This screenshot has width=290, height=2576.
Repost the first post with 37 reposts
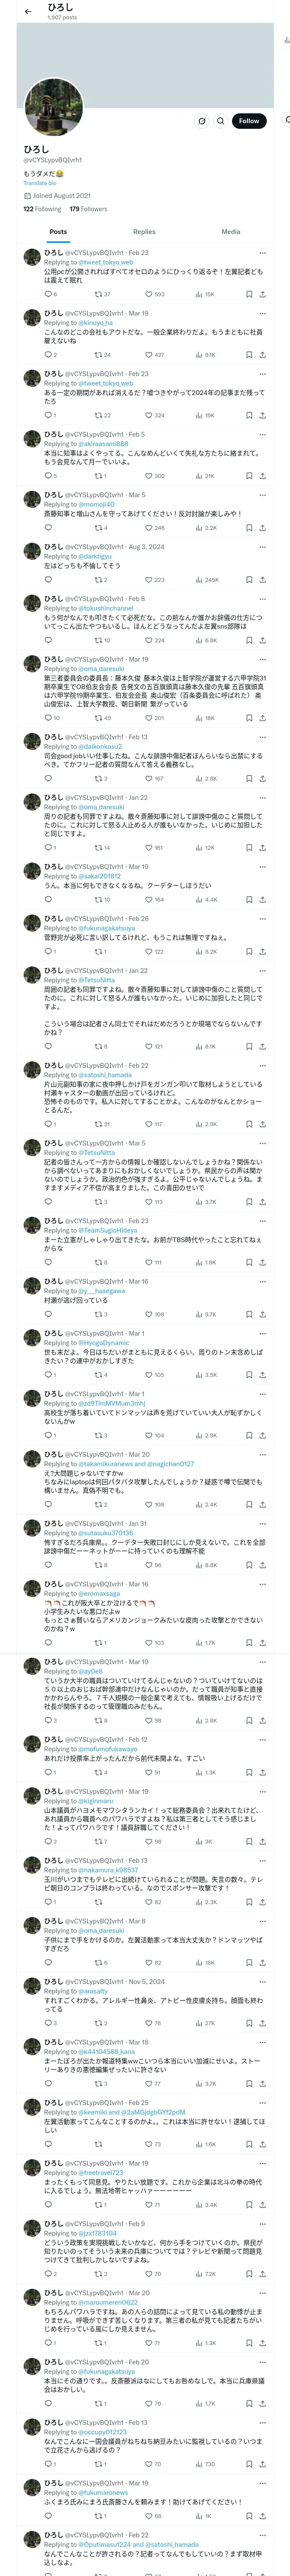click(102, 294)
